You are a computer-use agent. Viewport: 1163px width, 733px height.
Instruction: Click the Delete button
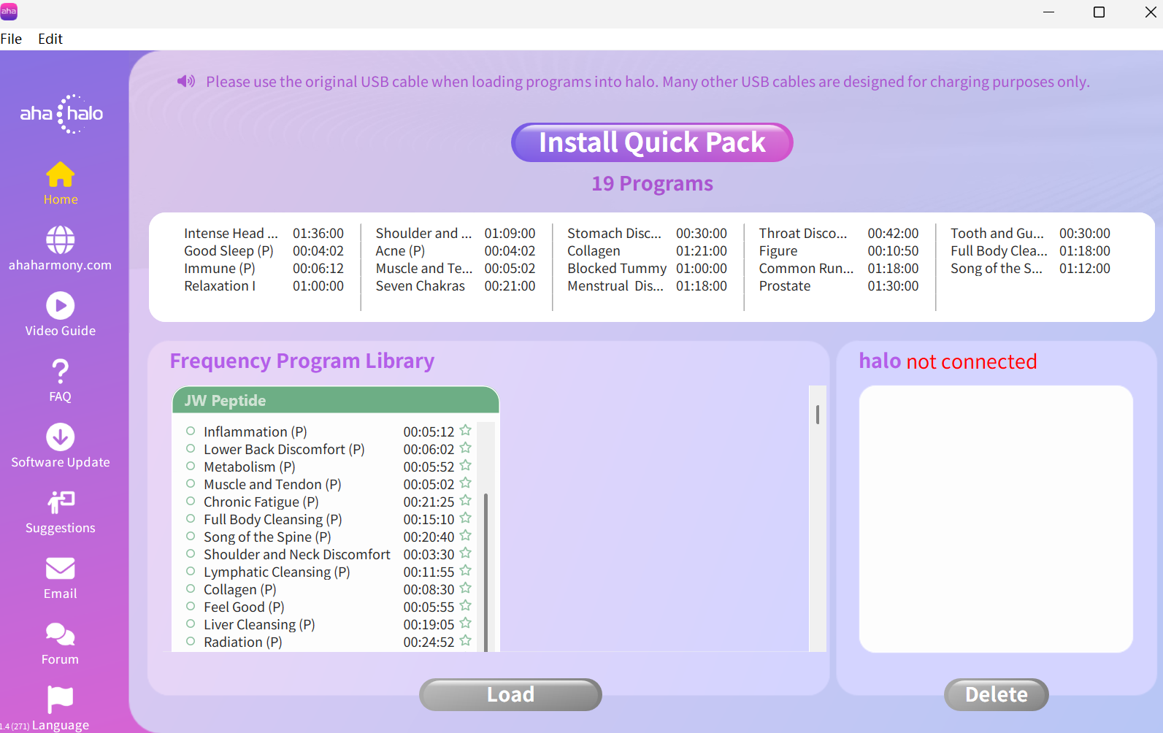[x=996, y=694]
